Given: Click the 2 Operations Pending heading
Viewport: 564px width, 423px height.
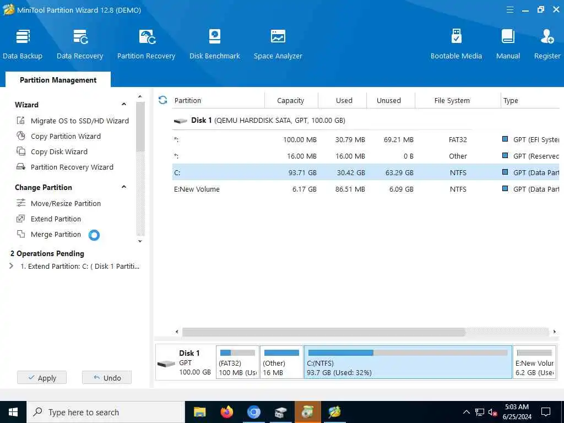Looking at the screenshot, I should click(47, 253).
